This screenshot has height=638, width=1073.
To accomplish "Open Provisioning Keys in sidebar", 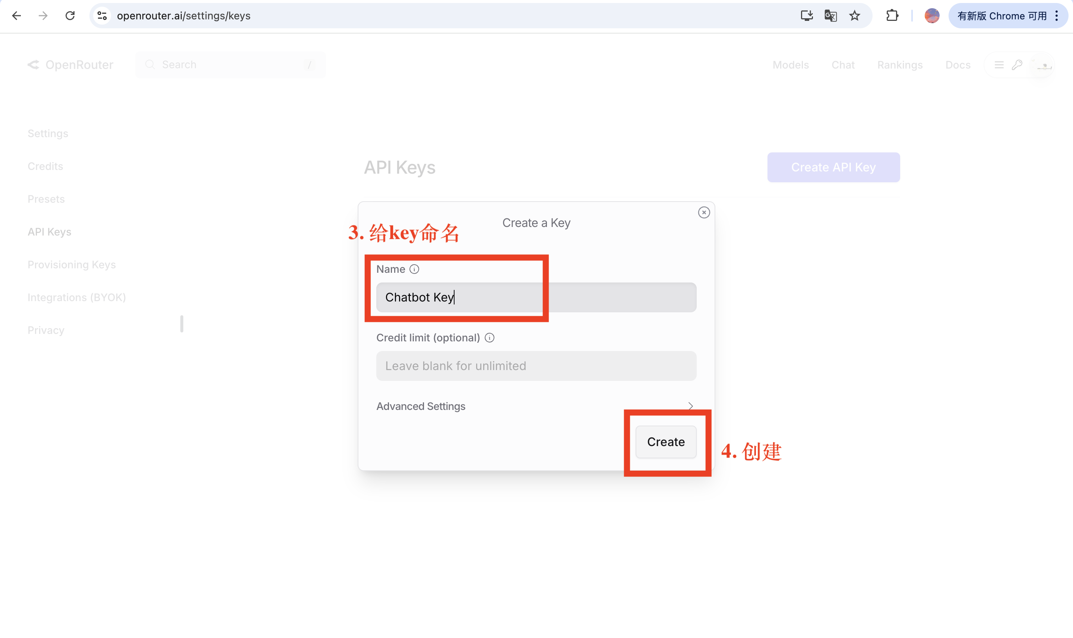I will tap(71, 265).
